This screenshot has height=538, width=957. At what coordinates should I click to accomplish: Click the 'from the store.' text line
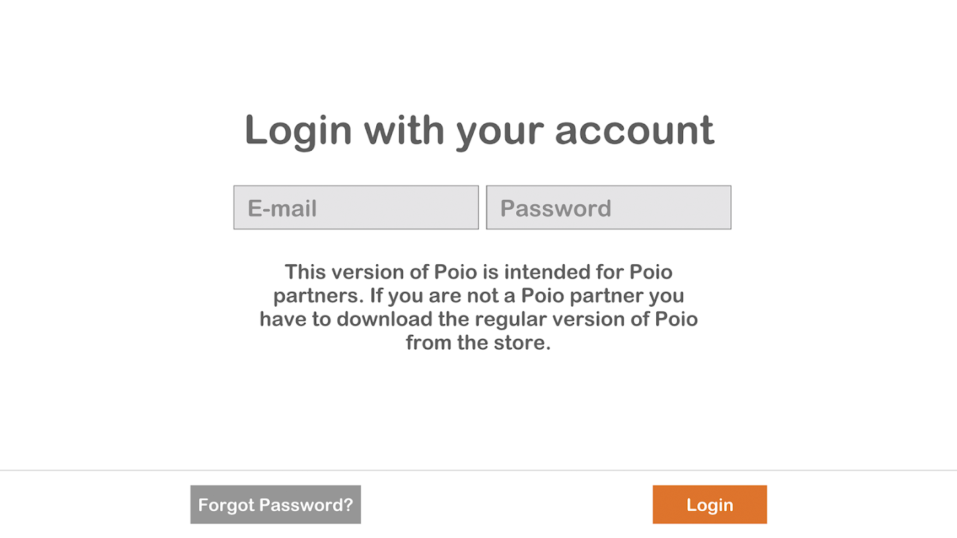coord(478,343)
